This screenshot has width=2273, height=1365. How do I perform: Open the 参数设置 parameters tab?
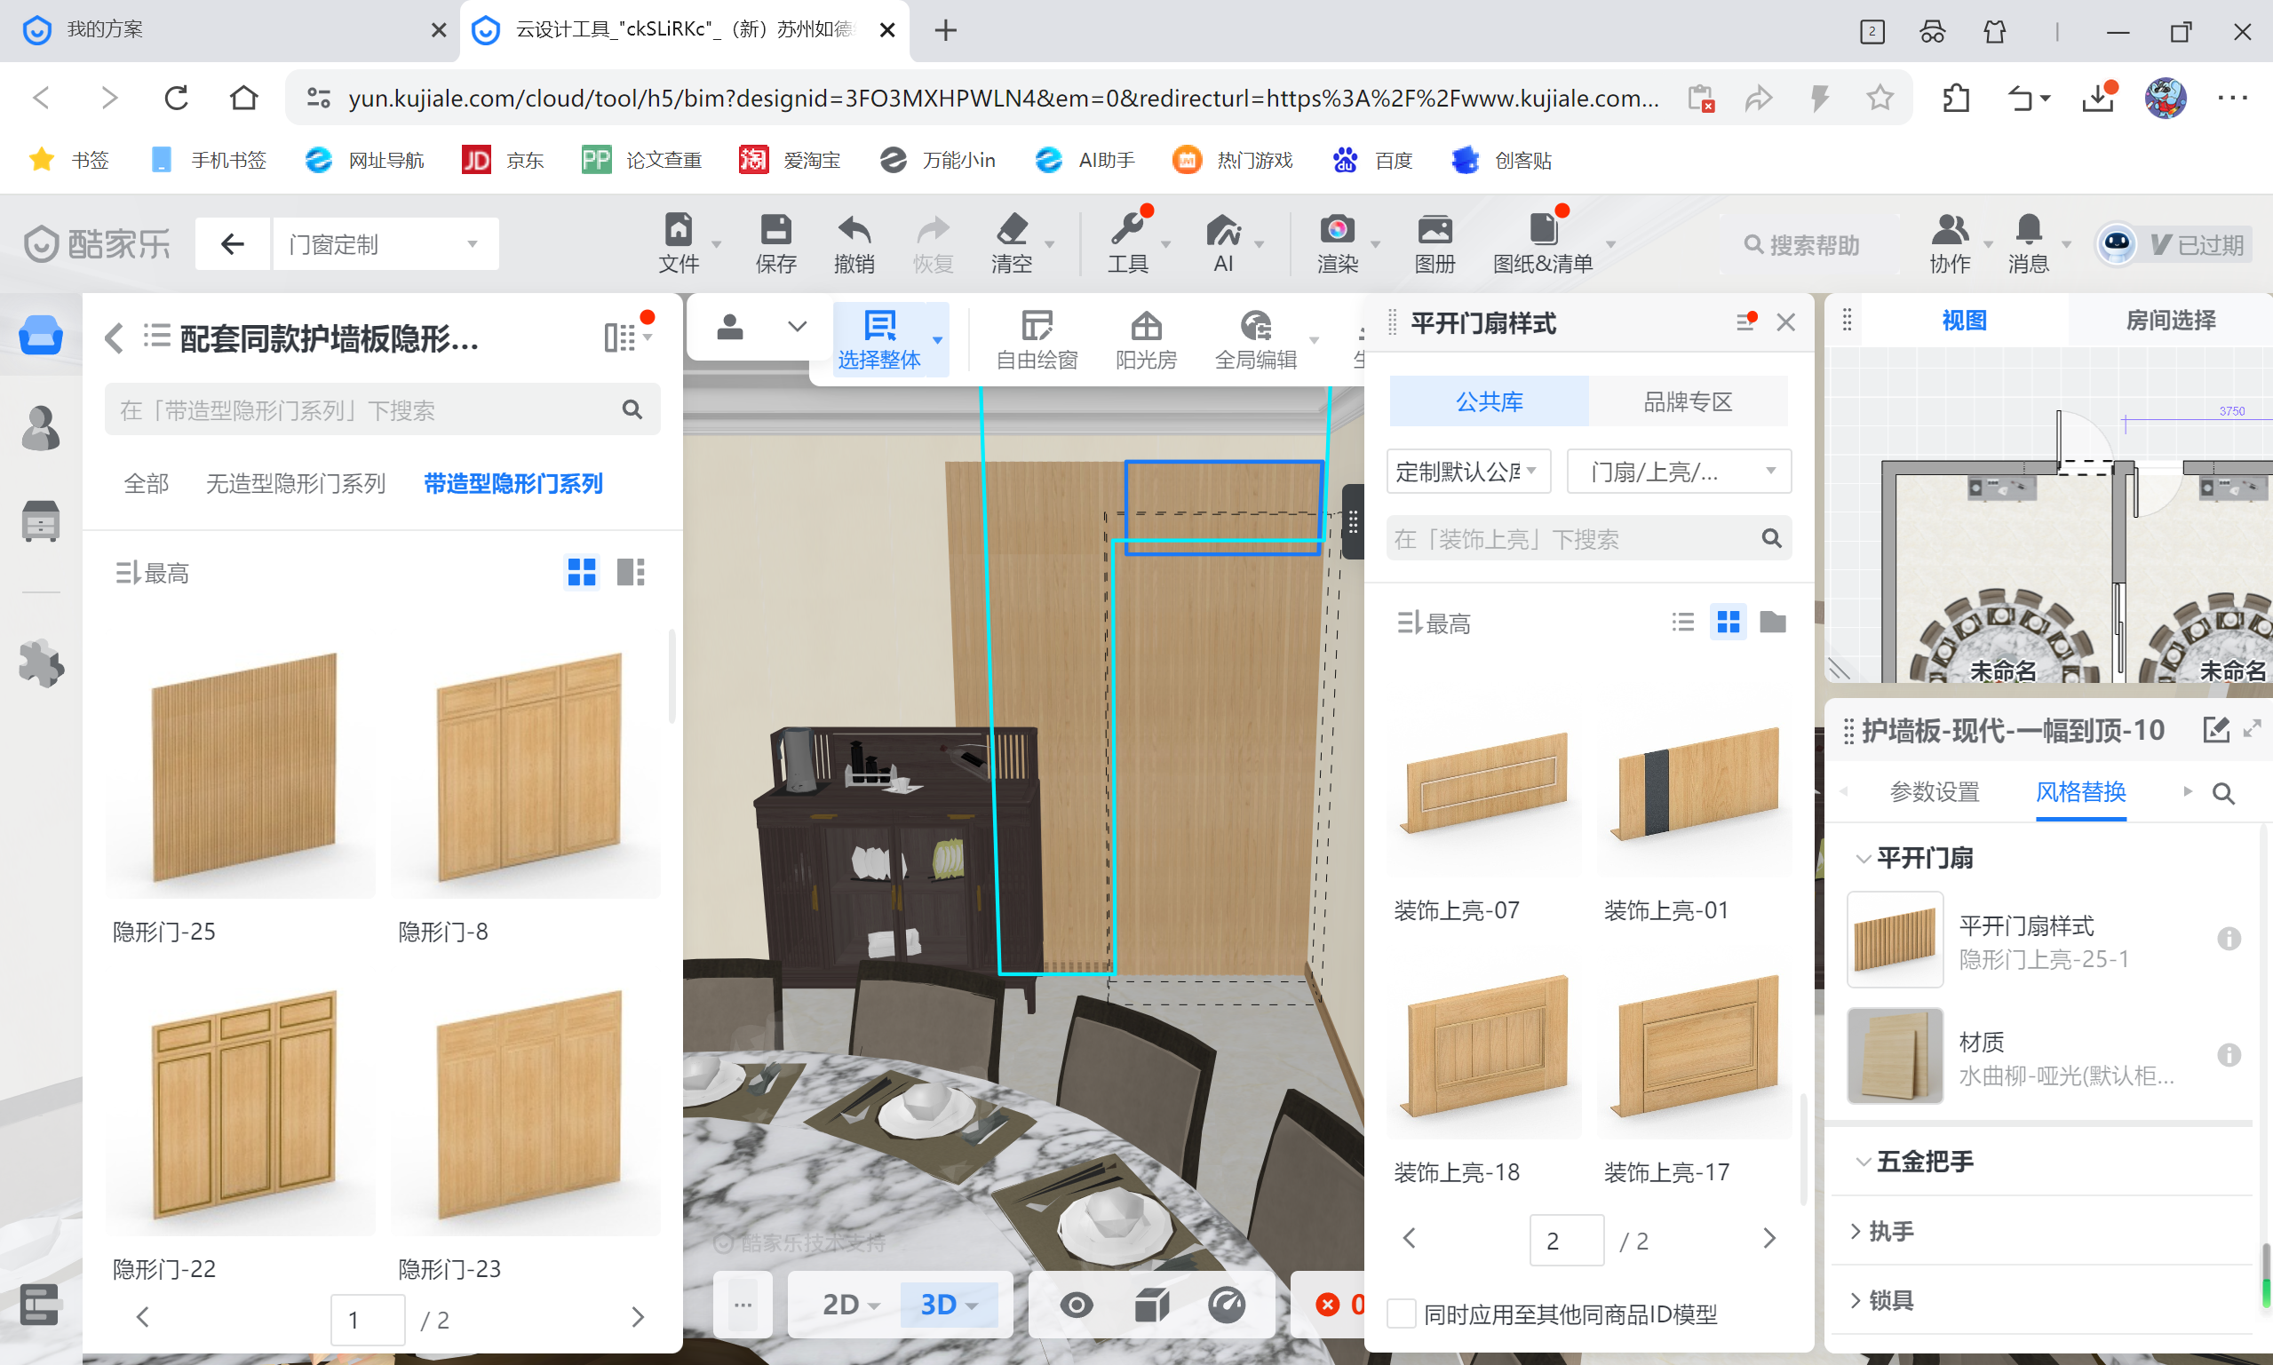[x=1934, y=792]
